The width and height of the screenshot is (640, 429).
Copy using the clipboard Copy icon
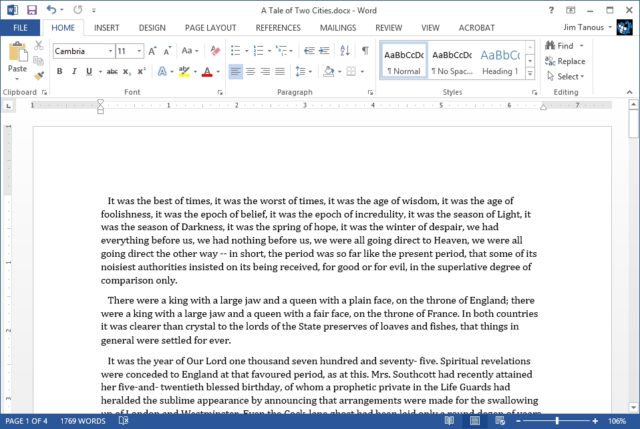(39, 61)
